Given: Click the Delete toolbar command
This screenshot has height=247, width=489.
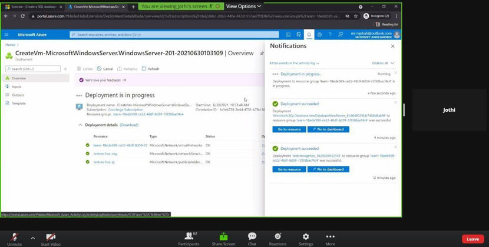Looking at the screenshot, I should coord(85,69).
